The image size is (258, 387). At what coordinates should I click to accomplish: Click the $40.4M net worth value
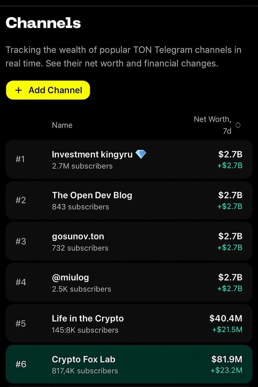pyautogui.click(x=226, y=319)
